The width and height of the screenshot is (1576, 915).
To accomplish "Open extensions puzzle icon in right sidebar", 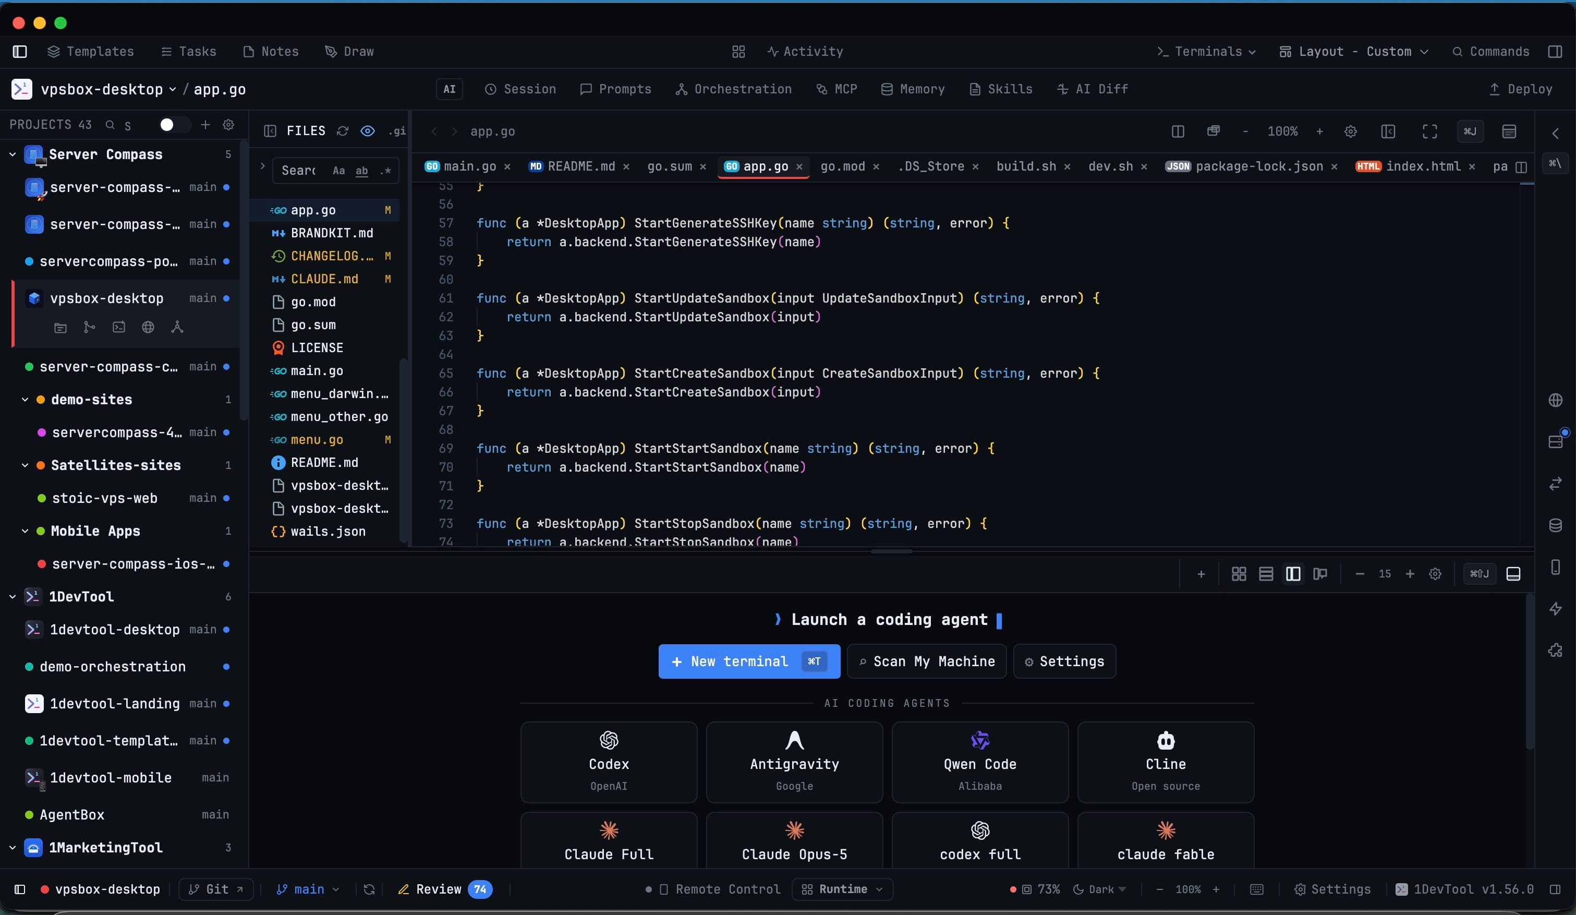I will [1555, 651].
